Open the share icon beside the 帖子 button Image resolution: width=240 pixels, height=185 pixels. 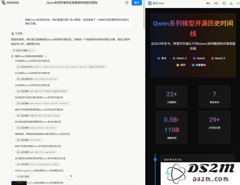[127, 3]
